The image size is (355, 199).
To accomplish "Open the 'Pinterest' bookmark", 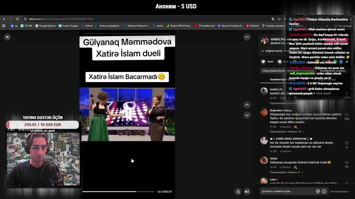I will (253, 26).
